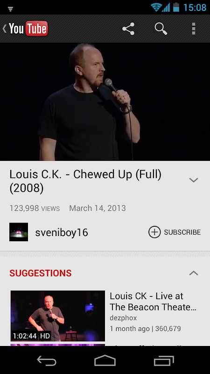Screen dimensions: 210x374
Task: Tap the share icon in the toolbar
Action: (x=128, y=29)
